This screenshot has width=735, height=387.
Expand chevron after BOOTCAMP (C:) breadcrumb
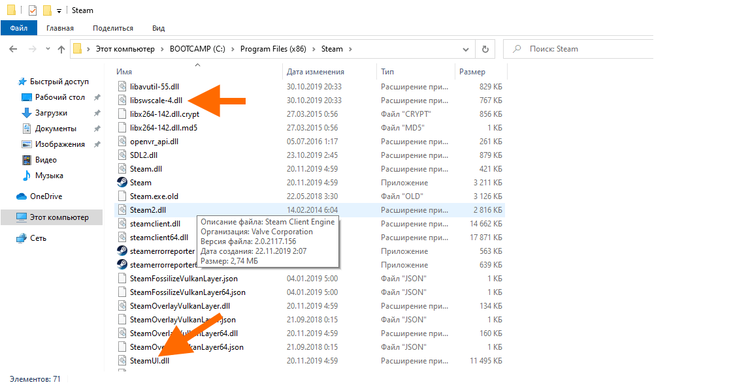pyautogui.click(x=233, y=49)
